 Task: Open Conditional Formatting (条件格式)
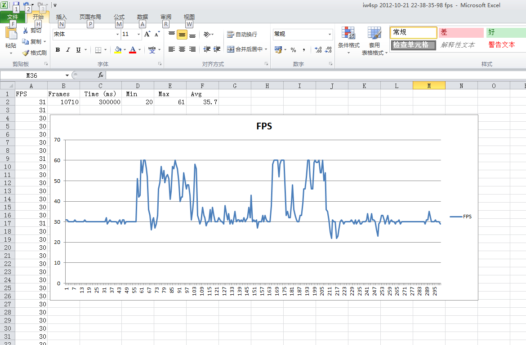pyautogui.click(x=348, y=40)
